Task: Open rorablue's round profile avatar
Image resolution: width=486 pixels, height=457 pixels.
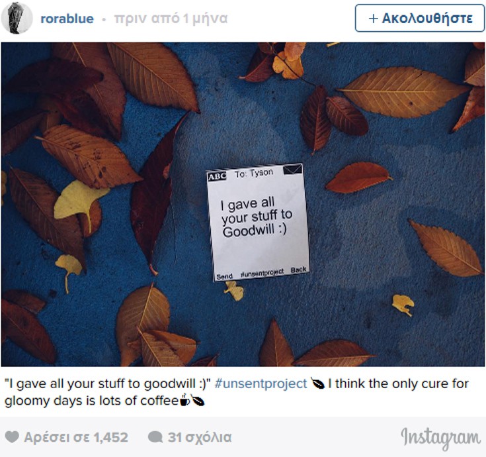Action: coord(17,18)
